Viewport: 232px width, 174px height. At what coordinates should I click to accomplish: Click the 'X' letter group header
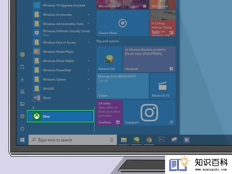[33, 108]
